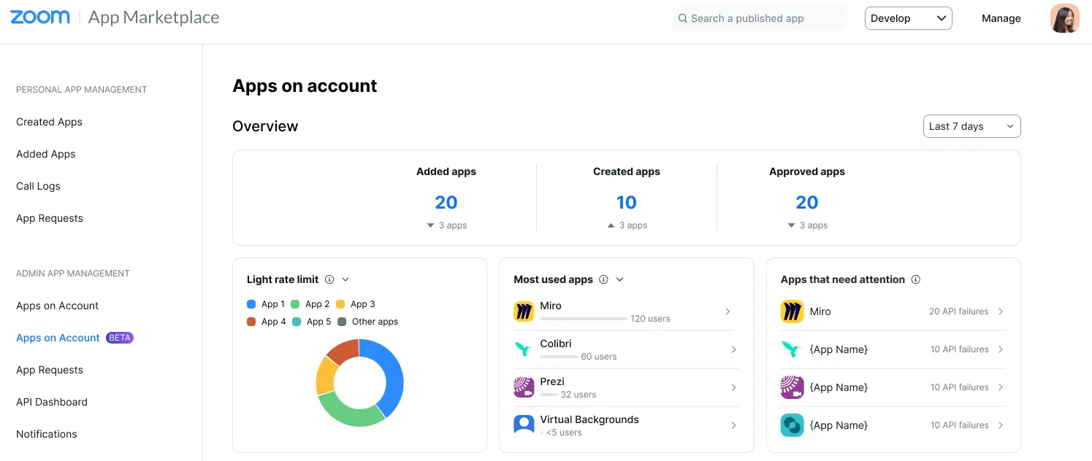The height and width of the screenshot is (461, 1092).
Task: Click the profile avatar in the top right
Action: pyautogui.click(x=1064, y=18)
